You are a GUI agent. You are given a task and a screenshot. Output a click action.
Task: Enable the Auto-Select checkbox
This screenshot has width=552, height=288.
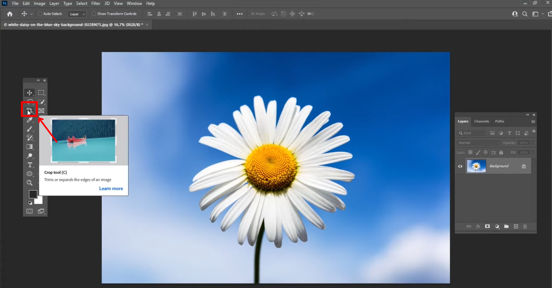(x=40, y=14)
